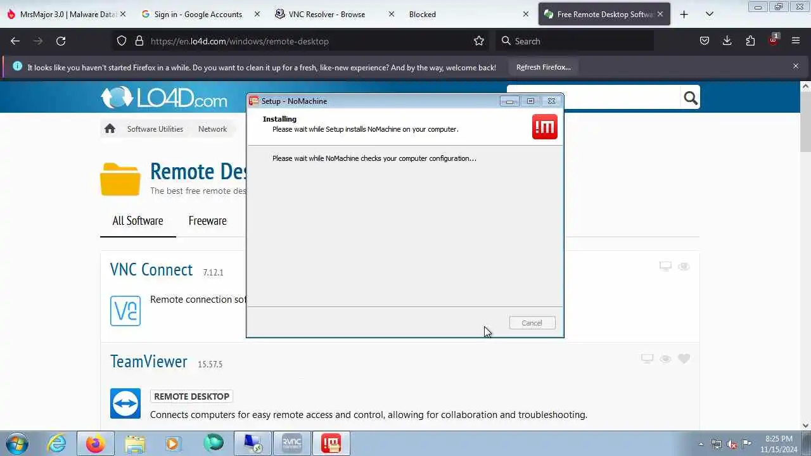The image size is (811, 456).
Task: Go back to the previous page
Action: pyautogui.click(x=15, y=41)
